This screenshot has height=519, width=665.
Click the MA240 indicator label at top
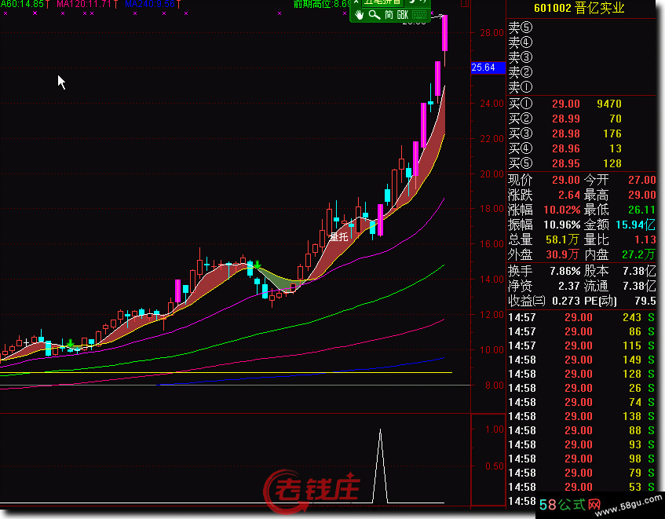point(150,4)
